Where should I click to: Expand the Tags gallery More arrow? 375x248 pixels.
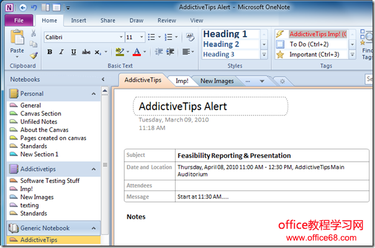[352, 55]
